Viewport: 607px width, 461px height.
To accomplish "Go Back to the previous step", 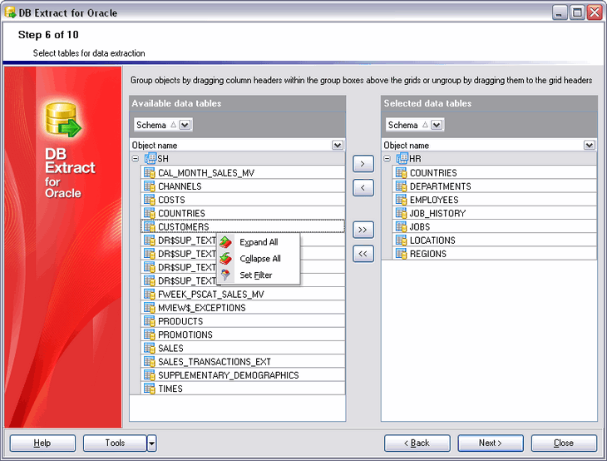I will (x=417, y=443).
